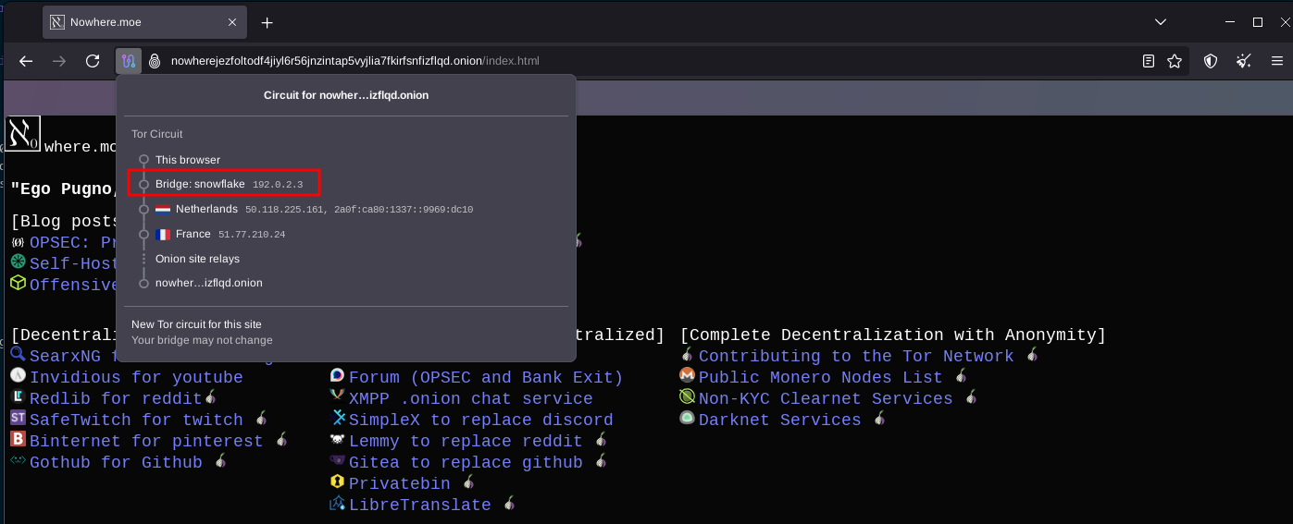
Task: Open Non-KYC Clearnet Services link
Action: 826,399
